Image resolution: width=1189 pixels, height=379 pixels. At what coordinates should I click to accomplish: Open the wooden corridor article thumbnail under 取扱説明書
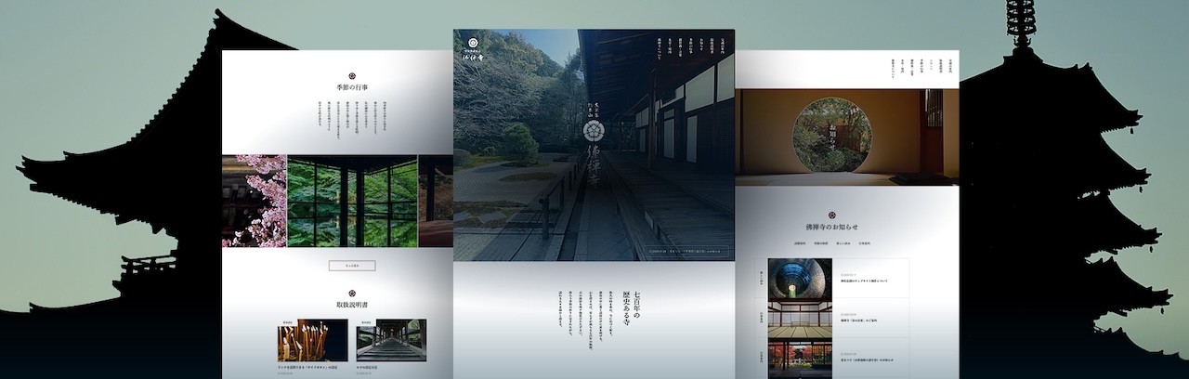click(391, 340)
